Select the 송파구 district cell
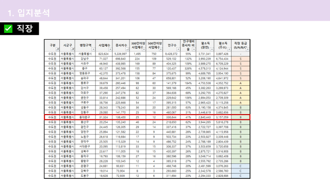 pos(85,78)
